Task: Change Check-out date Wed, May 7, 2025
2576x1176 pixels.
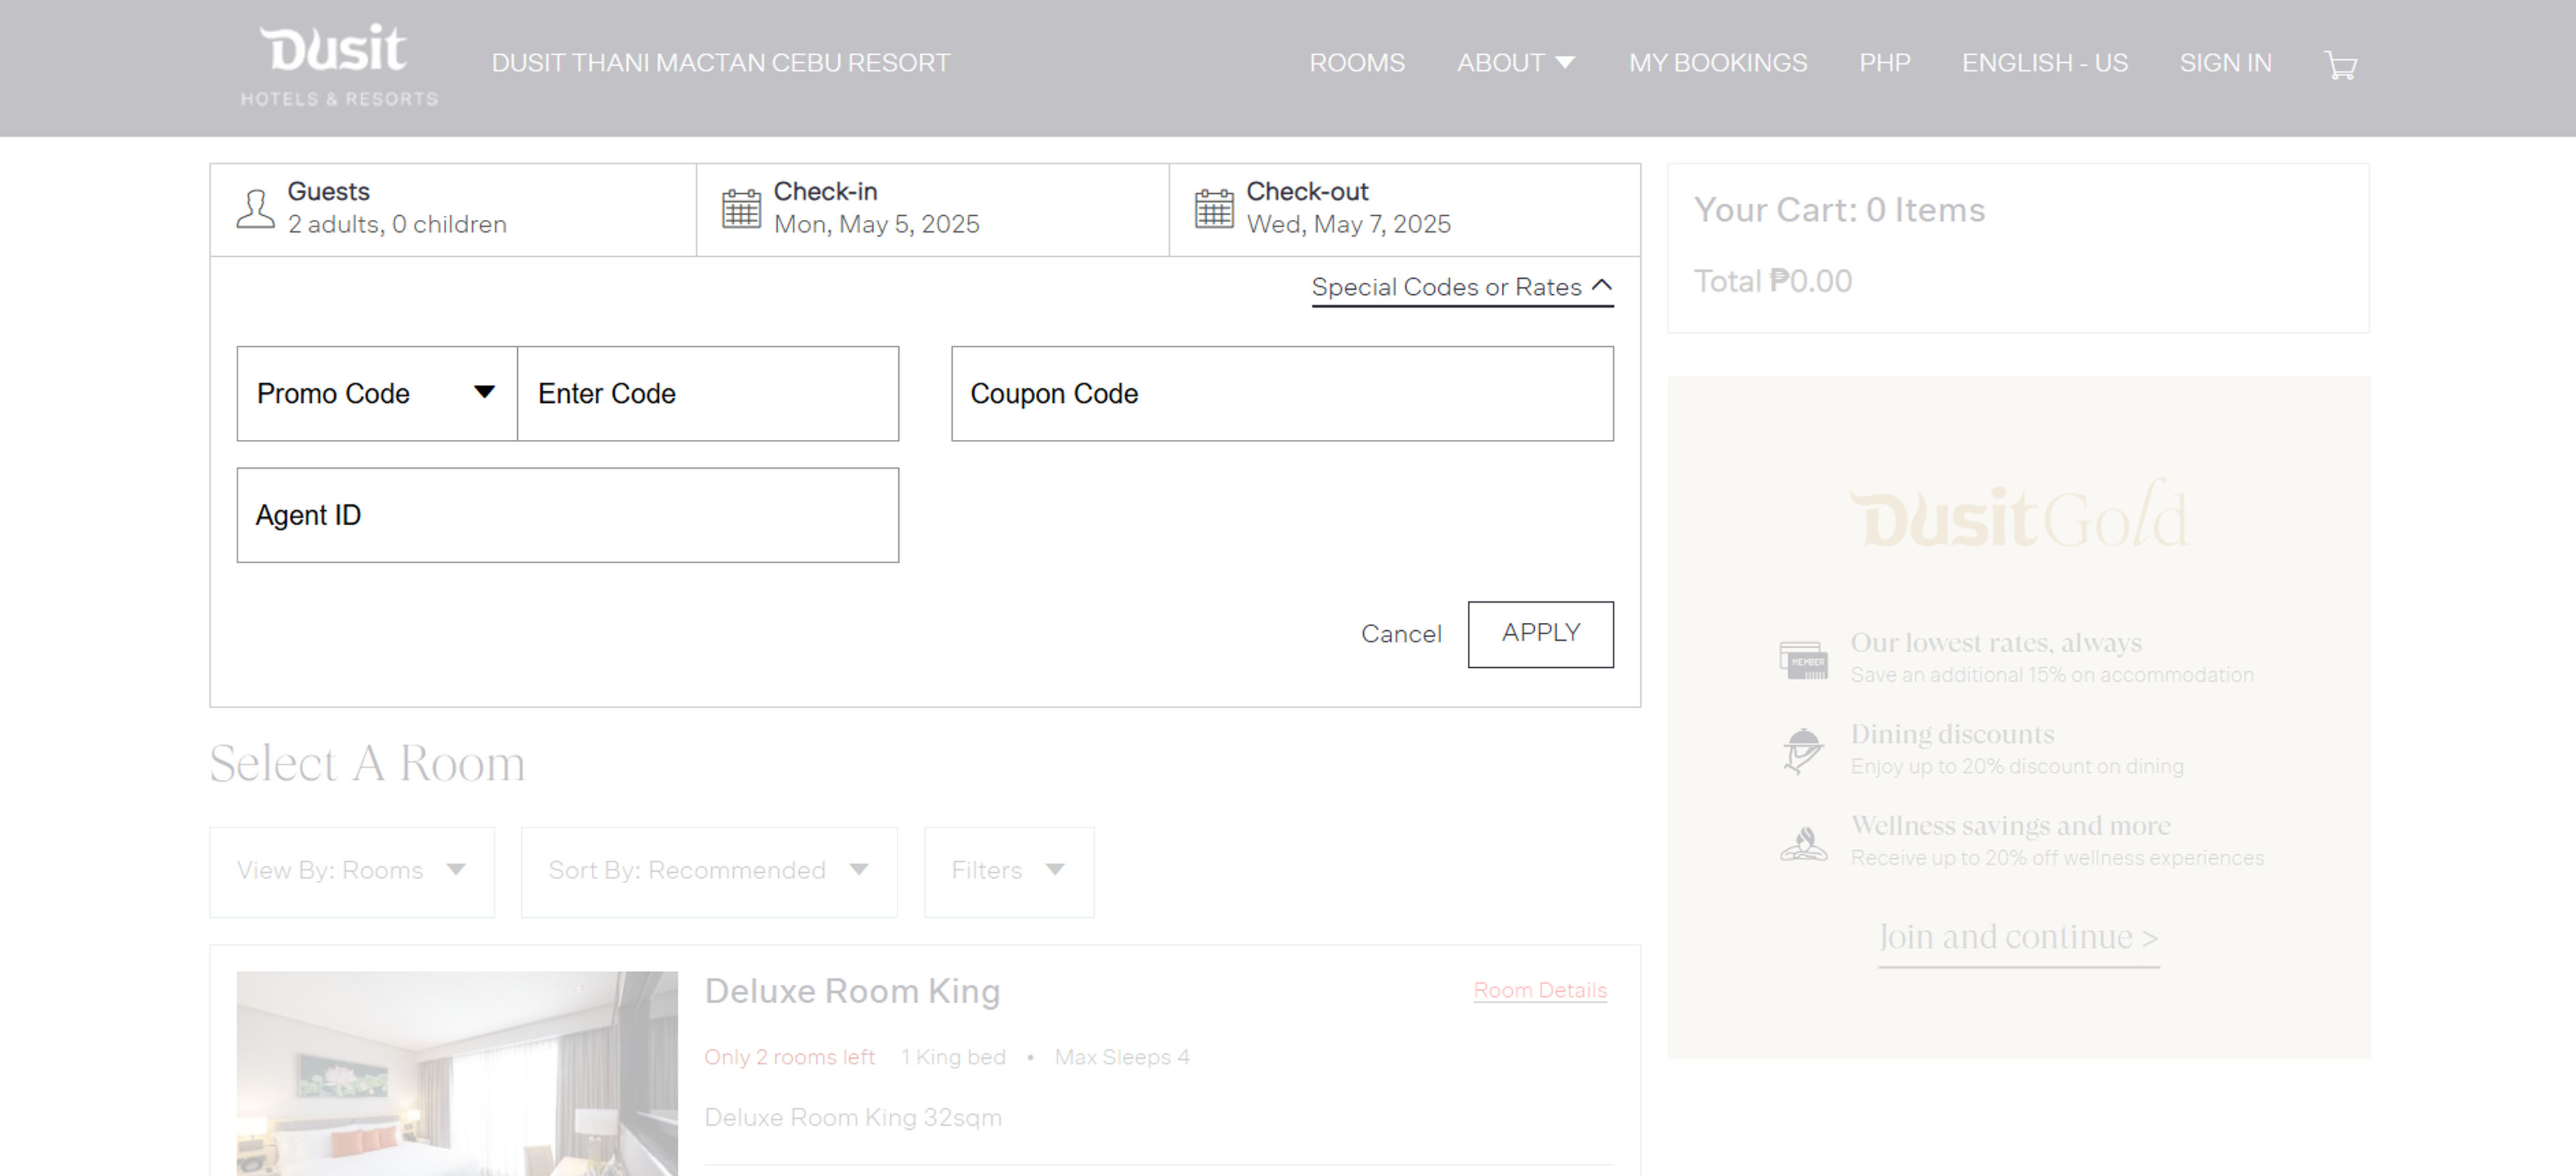Action: click(1404, 209)
